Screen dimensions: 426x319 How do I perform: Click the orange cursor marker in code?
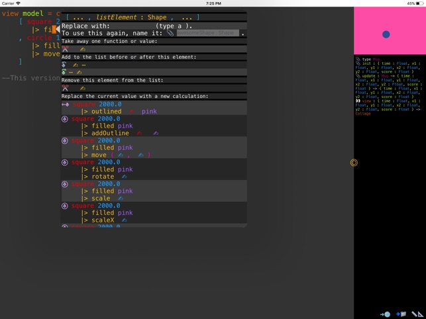point(54,29)
